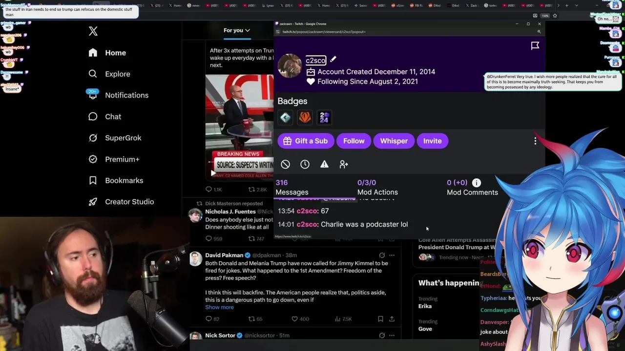The height and width of the screenshot is (351, 625).
Task: Click the Gift a Sub button
Action: point(305,141)
